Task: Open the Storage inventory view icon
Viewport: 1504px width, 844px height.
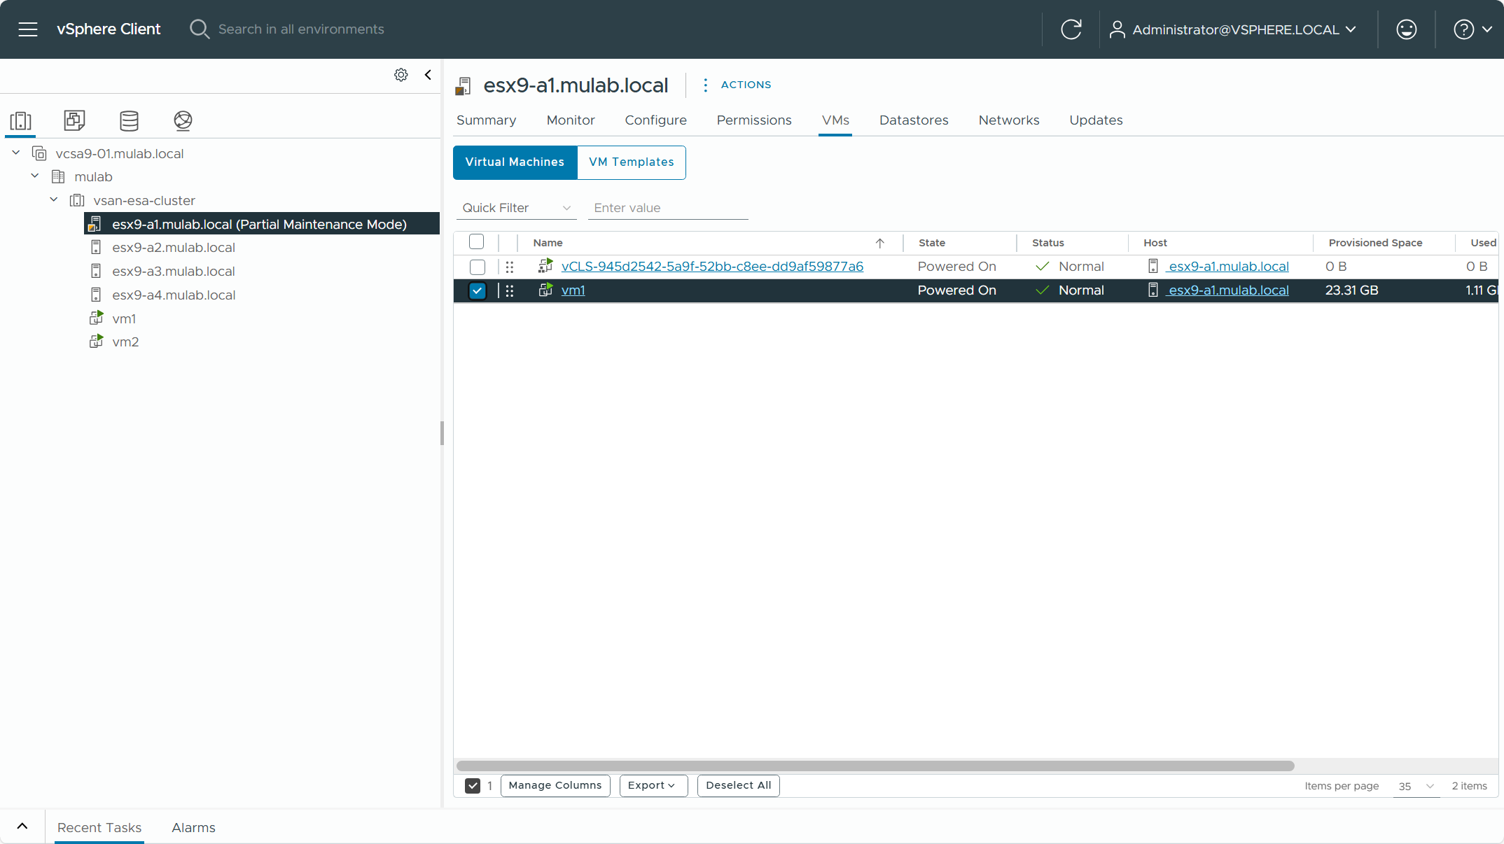Action: [129, 120]
